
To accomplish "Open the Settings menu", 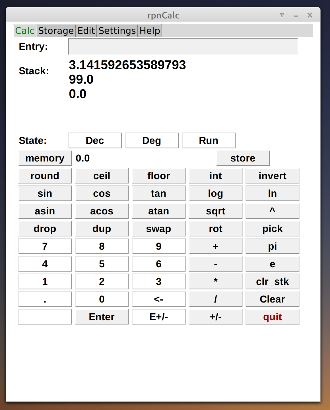I will pyautogui.click(x=117, y=30).
